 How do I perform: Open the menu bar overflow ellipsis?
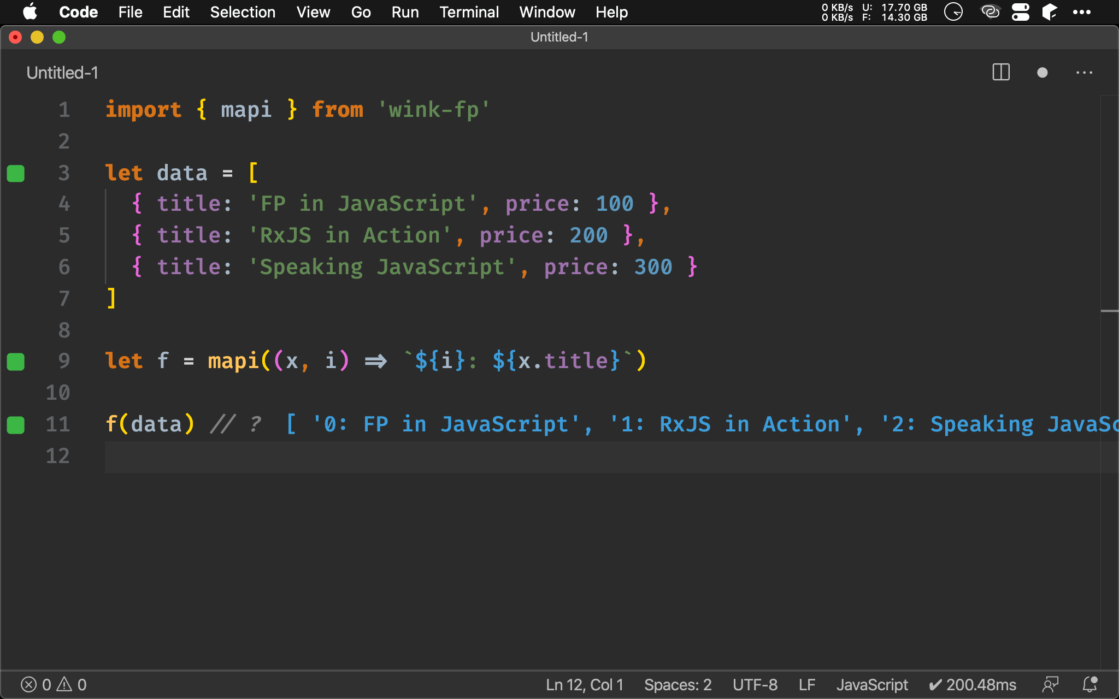click(x=1082, y=12)
